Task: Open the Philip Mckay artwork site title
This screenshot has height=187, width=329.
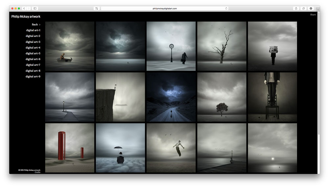Action: pos(26,16)
